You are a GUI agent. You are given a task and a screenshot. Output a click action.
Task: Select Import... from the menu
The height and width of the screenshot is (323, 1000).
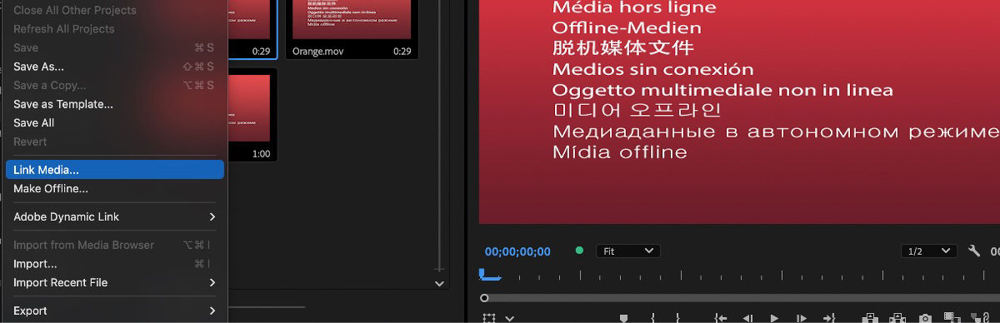point(114,264)
